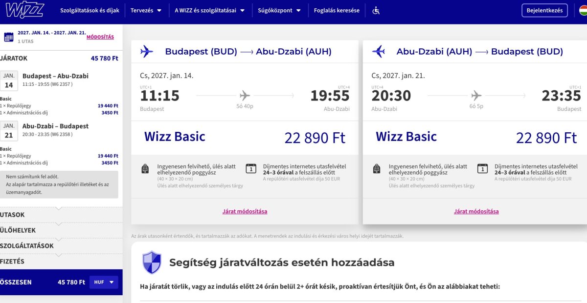Click the Segítség járatváltozás esetén hozzáadása heading

pos(282,263)
